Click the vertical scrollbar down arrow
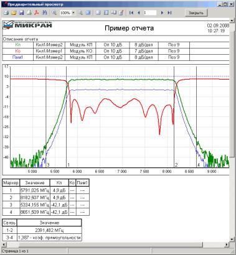The image size is (236, 255). click(232, 239)
